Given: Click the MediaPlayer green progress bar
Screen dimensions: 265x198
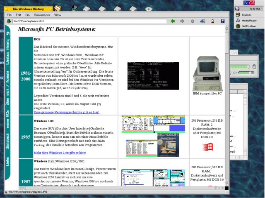Looking at the screenshot, I should pyautogui.click(x=239, y=67).
